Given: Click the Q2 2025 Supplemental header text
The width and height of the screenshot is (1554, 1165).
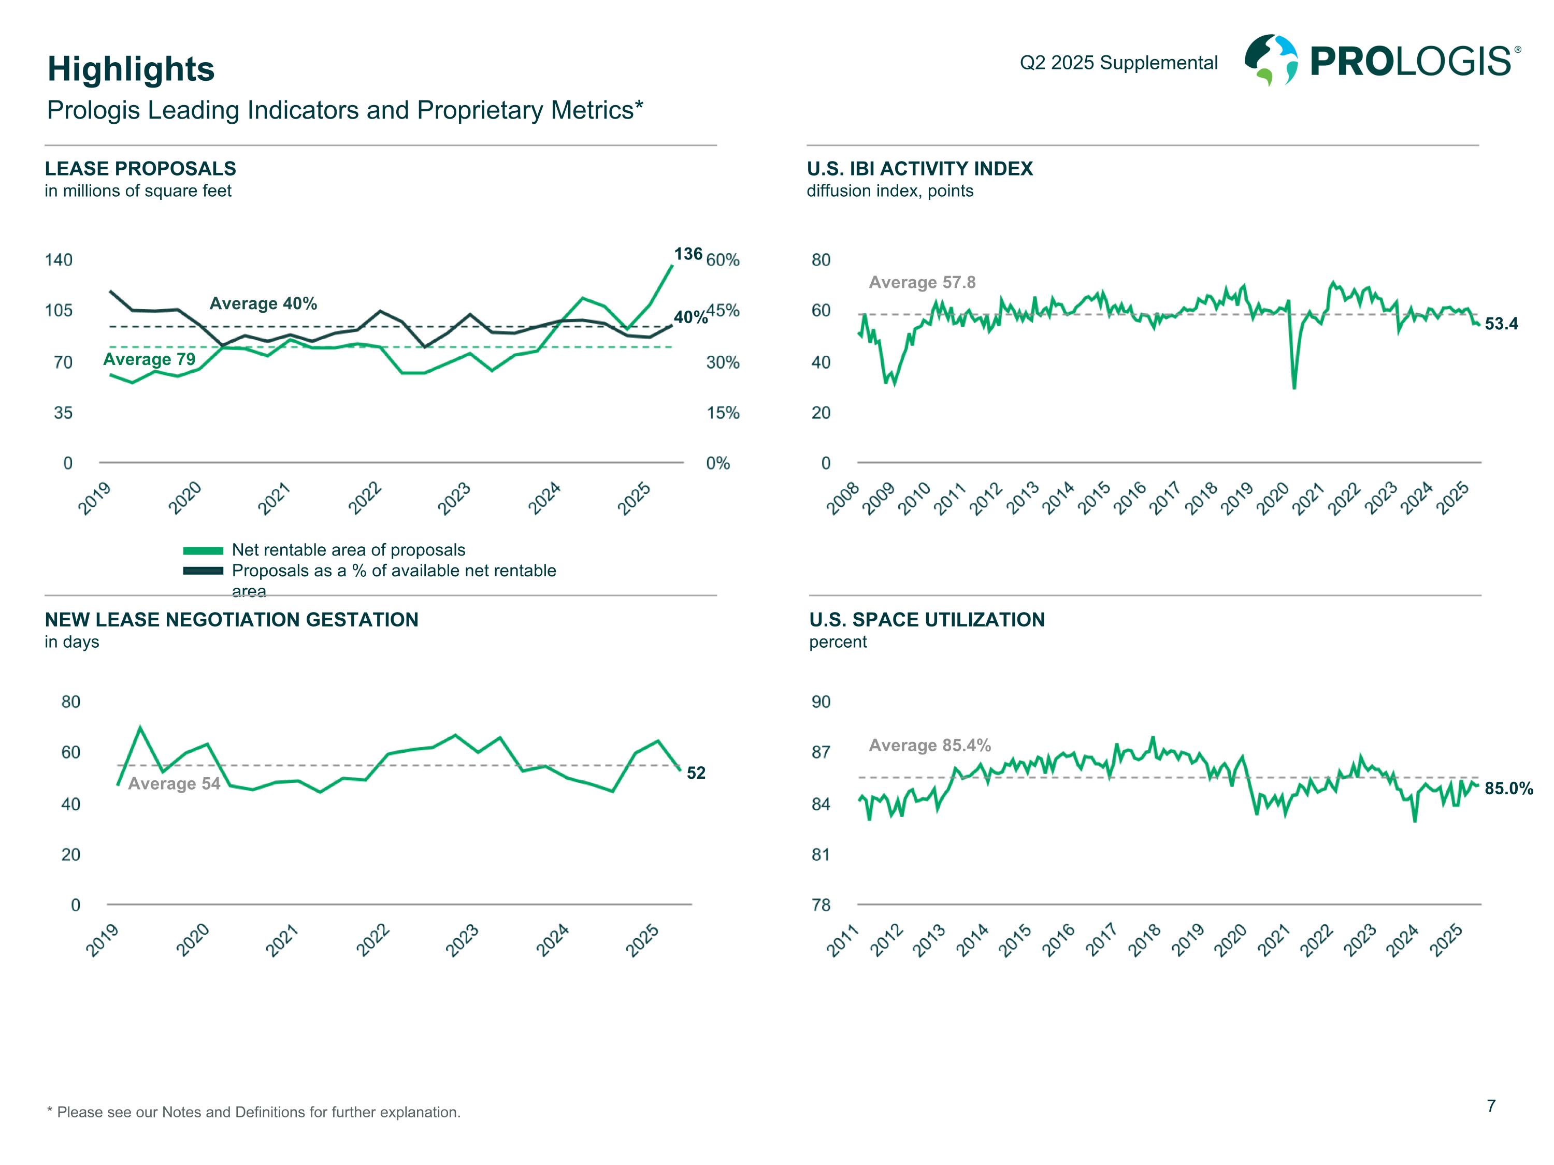Looking at the screenshot, I should coord(1118,63).
